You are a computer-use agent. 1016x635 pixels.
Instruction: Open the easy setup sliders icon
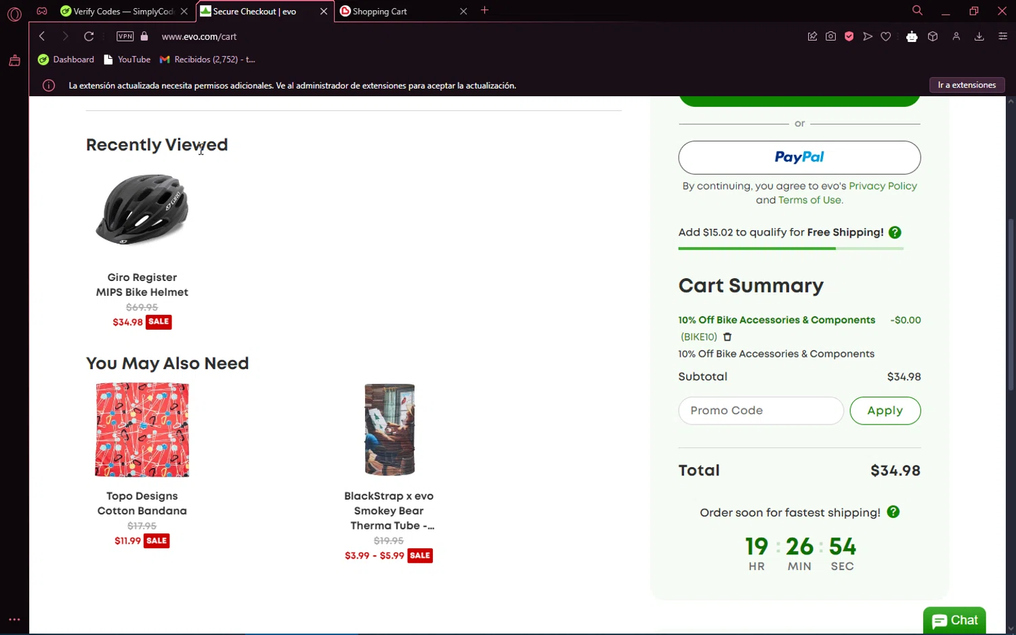[x=1002, y=37]
